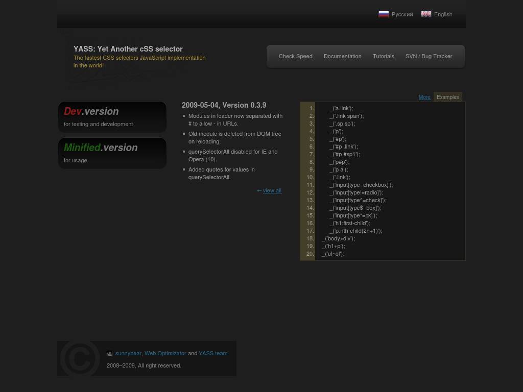Switch language to English
Image resolution: width=523 pixels, height=392 pixels.
click(443, 14)
